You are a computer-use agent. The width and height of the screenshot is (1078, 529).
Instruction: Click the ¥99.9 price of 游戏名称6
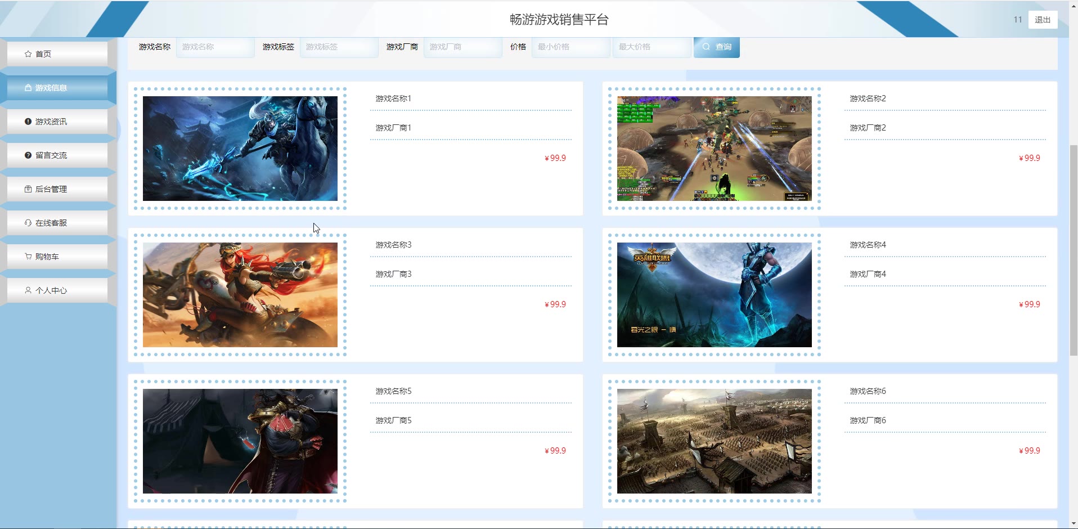pyautogui.click(x=1030, y=451)
